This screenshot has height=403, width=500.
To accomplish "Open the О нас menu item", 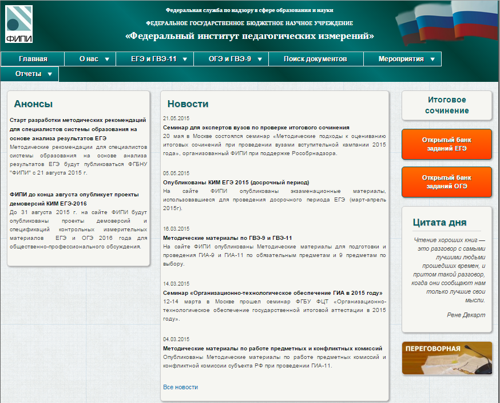I will [89, 59].
